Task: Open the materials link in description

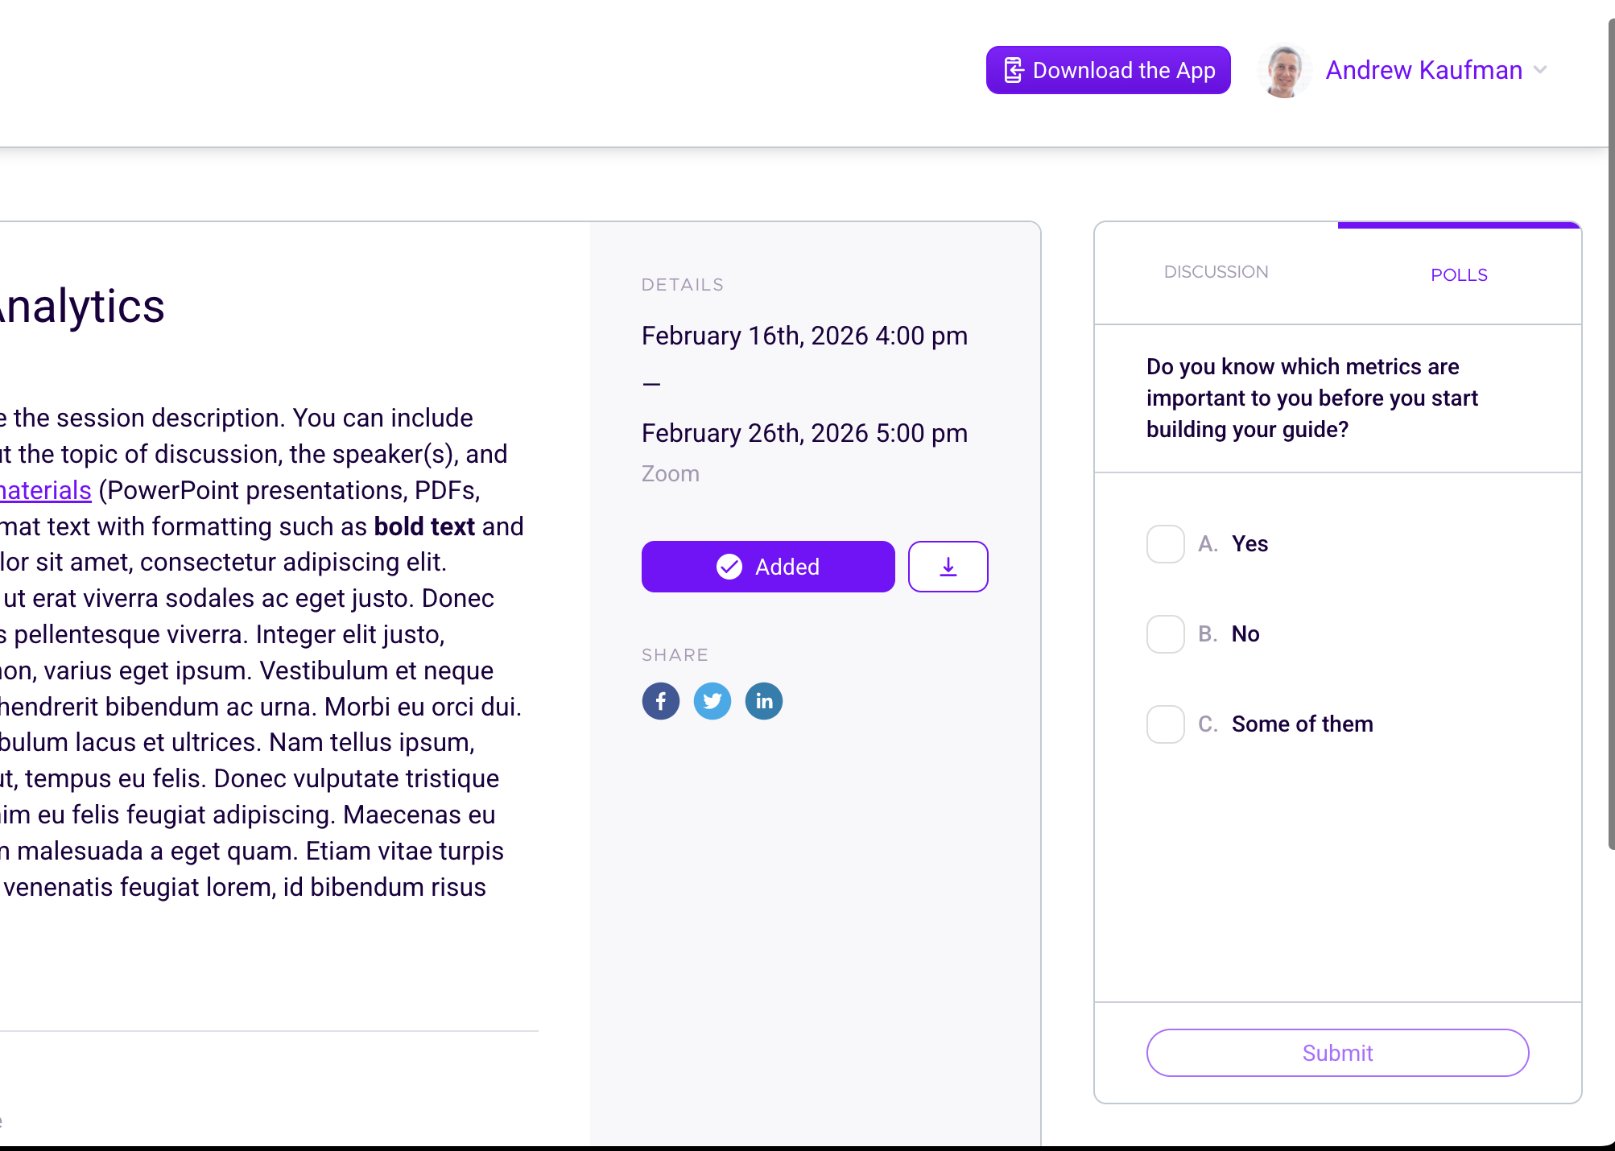Action: [x=45, y=490]
